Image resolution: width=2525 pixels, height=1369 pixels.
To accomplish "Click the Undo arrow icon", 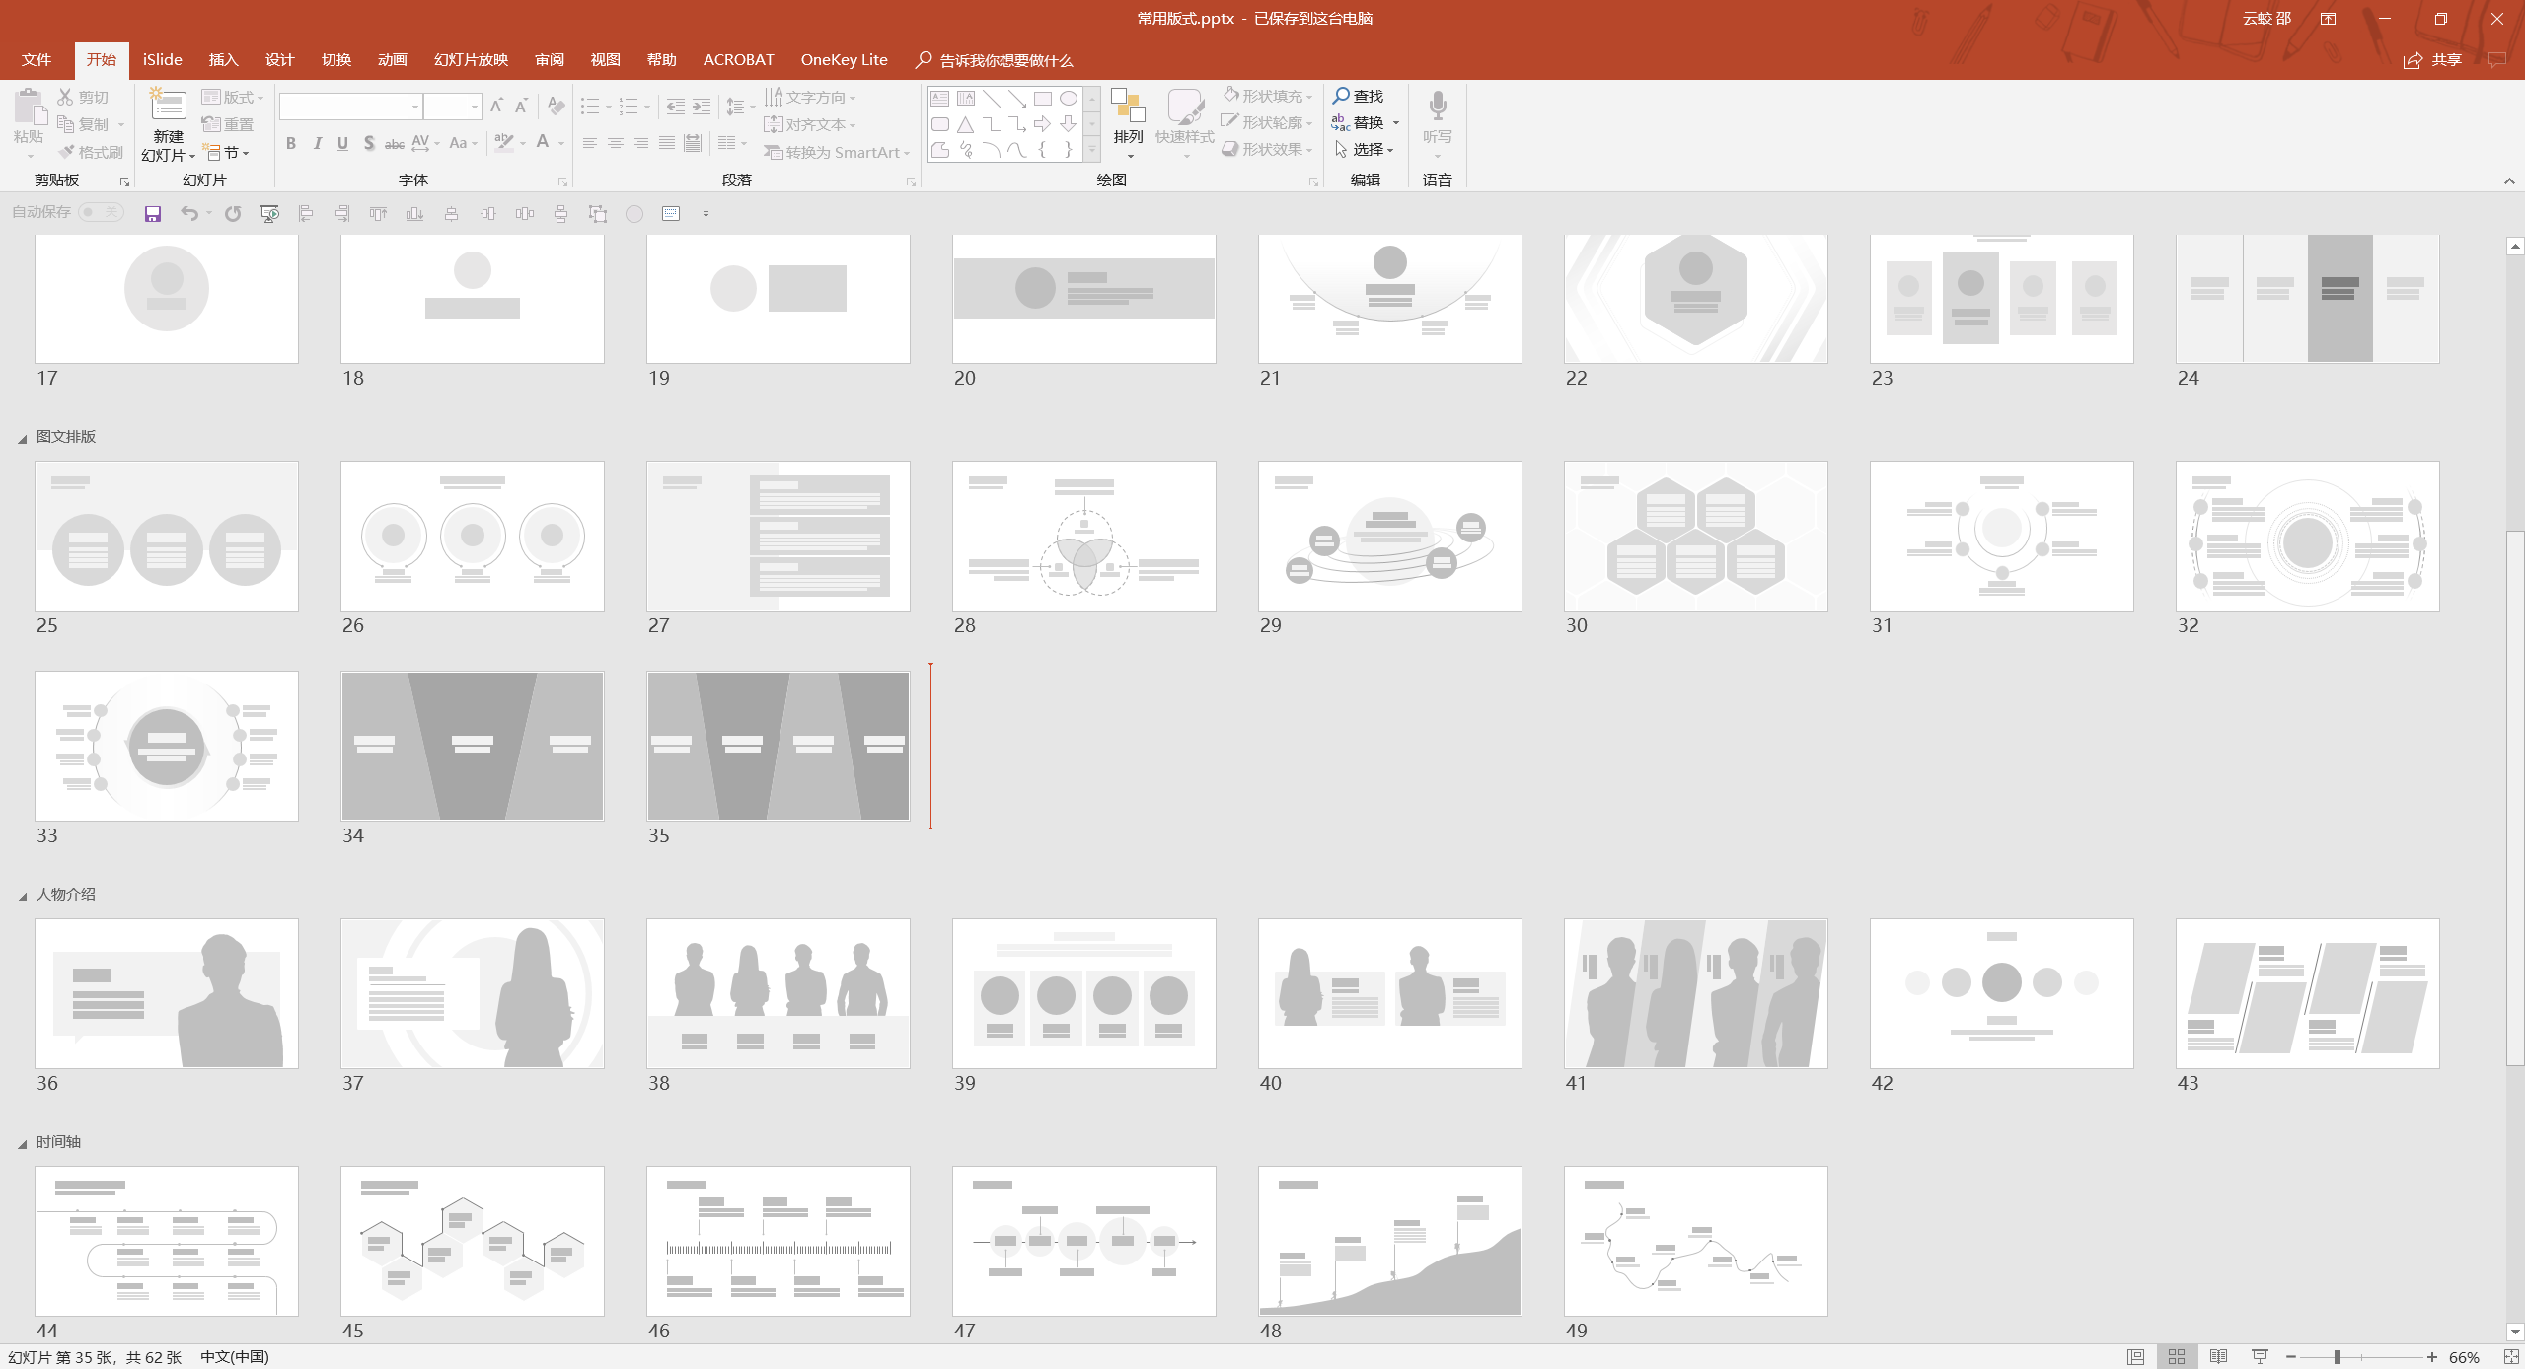I will (189, 214).
